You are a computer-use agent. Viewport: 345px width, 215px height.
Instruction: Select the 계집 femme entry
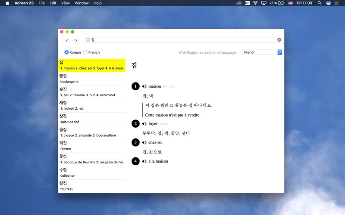92,146
